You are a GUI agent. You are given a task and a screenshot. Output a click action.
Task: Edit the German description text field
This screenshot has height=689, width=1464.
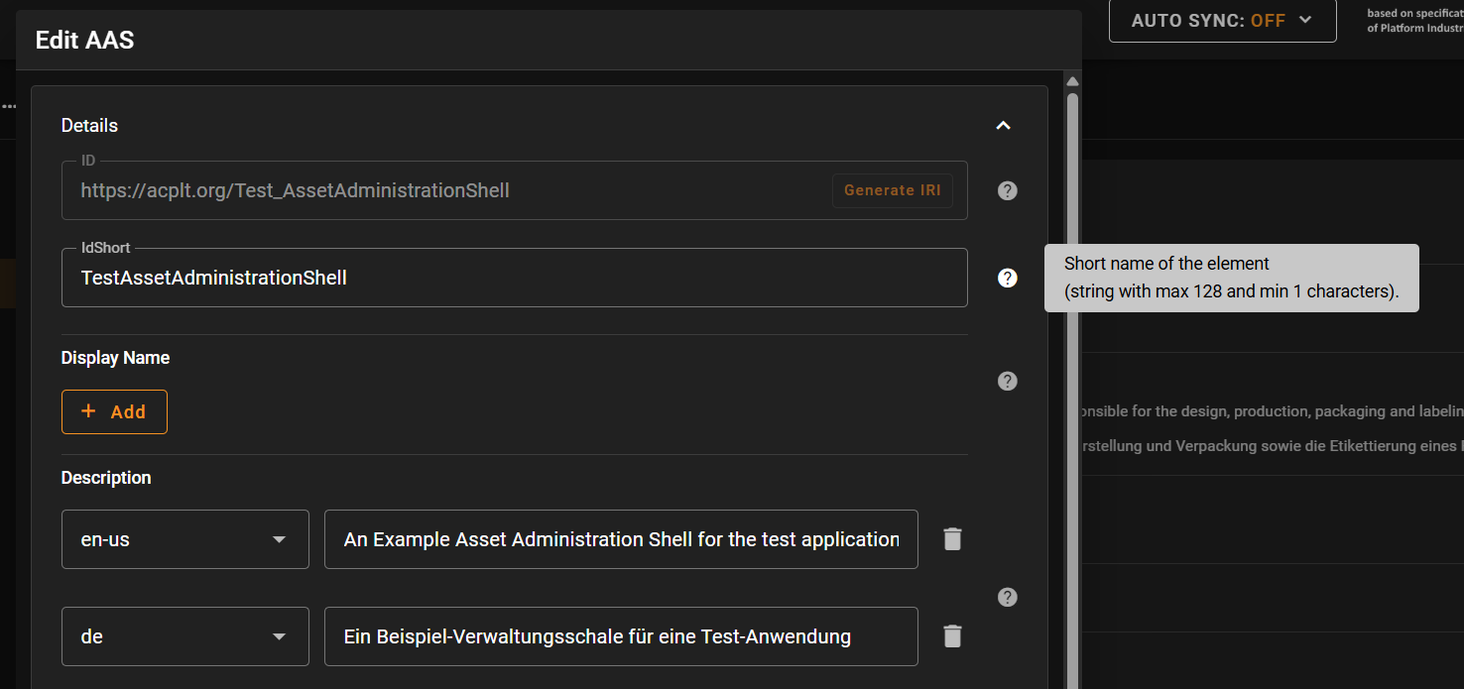[x=621, y=636]
